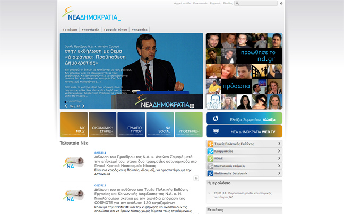Expand the Γραμματείες chevron
Viewport: 344px width, 214px height.
pyautogui.click(x=279, y=151)
